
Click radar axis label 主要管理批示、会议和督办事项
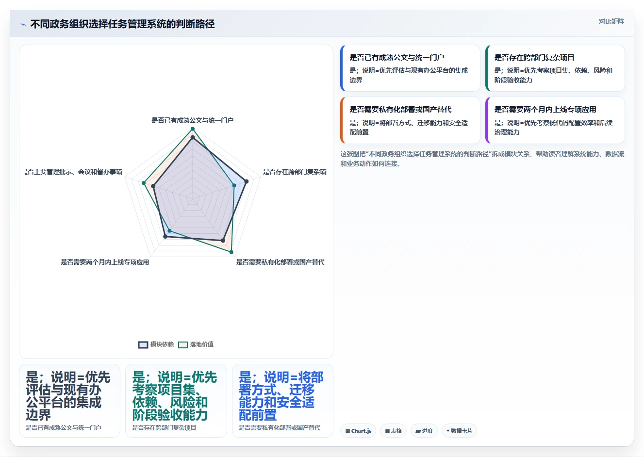74,172
